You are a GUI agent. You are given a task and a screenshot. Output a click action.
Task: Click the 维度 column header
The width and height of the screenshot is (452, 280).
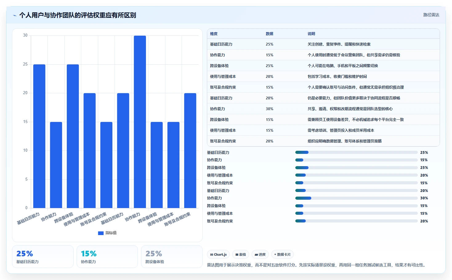[214, 34]
